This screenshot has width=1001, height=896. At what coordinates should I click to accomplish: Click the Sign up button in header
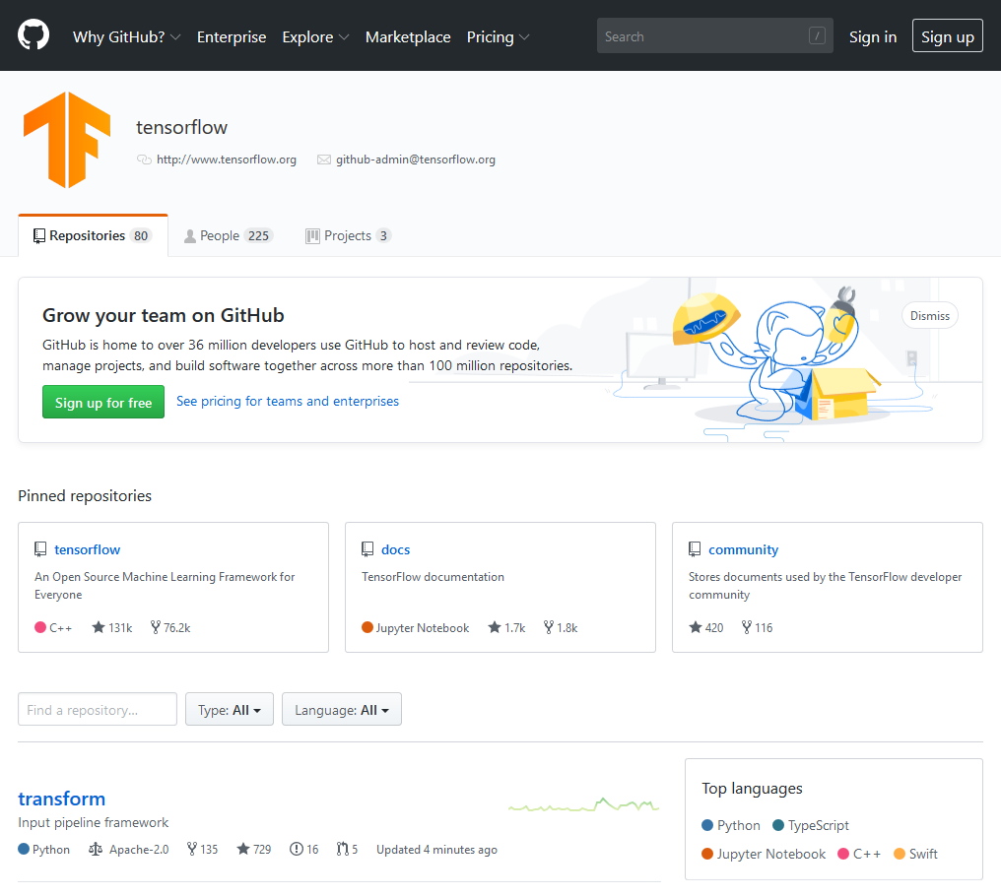click(948, 35)
